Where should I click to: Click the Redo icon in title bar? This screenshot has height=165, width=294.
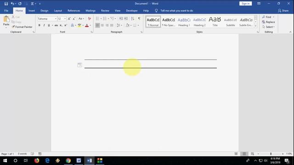coord(20,4)
